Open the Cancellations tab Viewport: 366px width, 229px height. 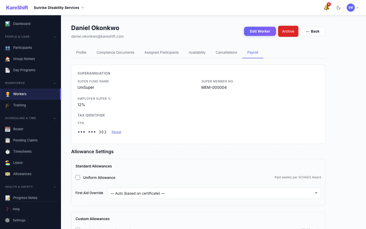(226, 52)
